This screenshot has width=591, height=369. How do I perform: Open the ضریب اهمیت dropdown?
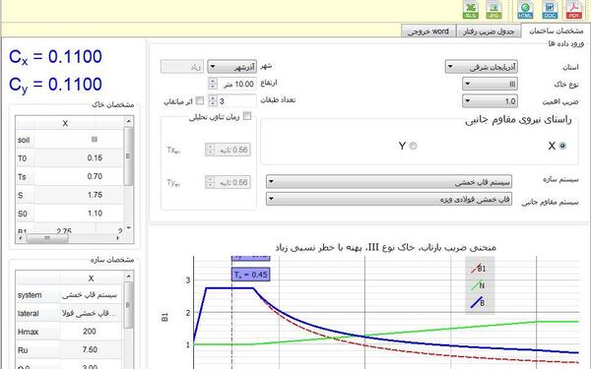(x=490, y=101)
